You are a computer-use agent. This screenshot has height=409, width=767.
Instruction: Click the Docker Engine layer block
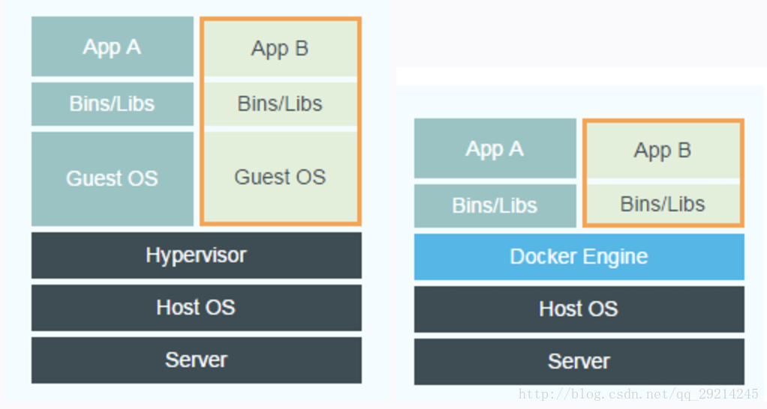pos(579,257)
